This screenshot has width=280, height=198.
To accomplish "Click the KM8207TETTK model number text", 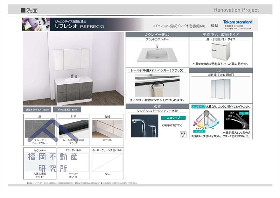I will (171, 126).
